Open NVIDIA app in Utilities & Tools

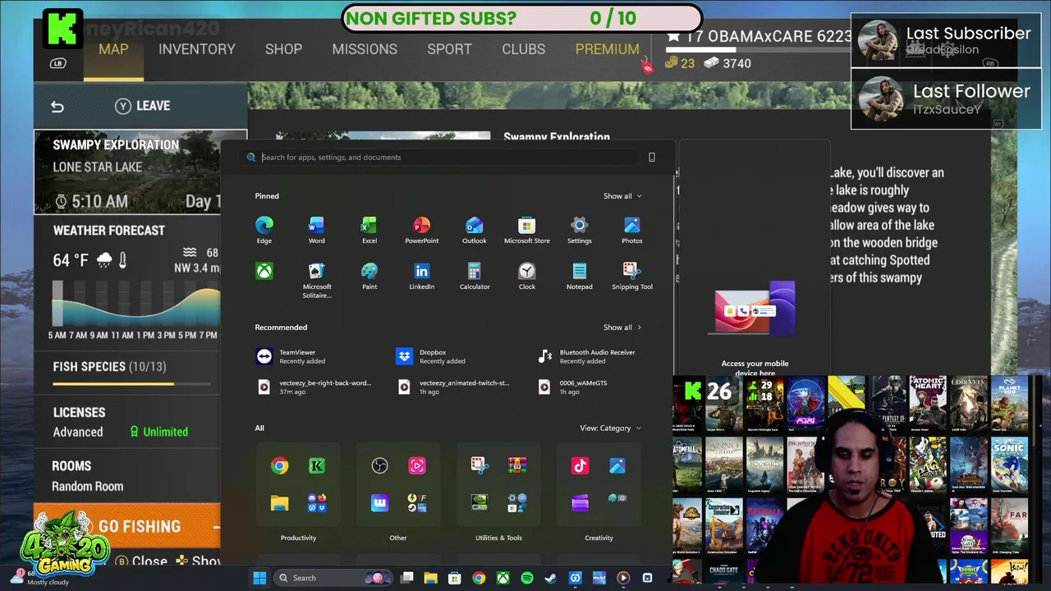pos(480,502)
